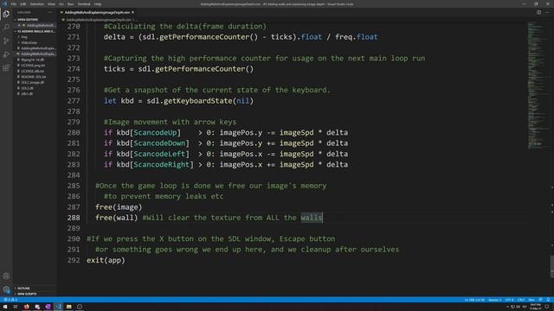Open the Source Control view
Viewport: 554px width, 311px height.
pyautogui.click(x=6, y=41)
